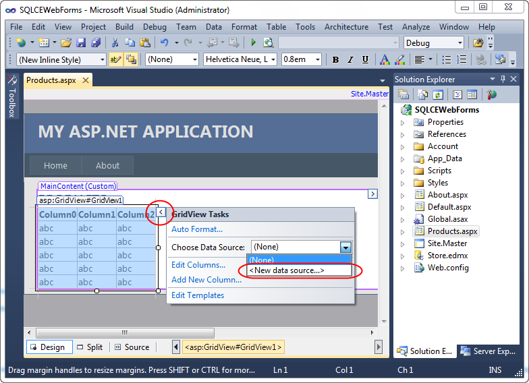Toggle the Style Application 'ab' pencil button
This screenshot has width=529, height=383.
[x=115, y=59]
